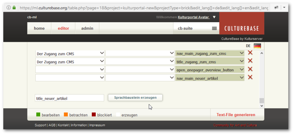Open the Impressum footer link

tap(97, 125)
